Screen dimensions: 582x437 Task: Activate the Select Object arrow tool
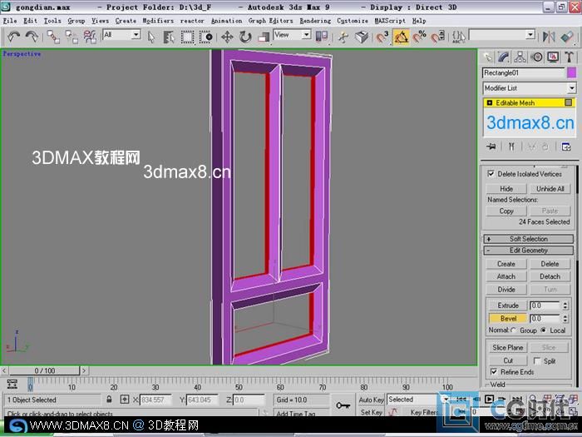point(151,37)
